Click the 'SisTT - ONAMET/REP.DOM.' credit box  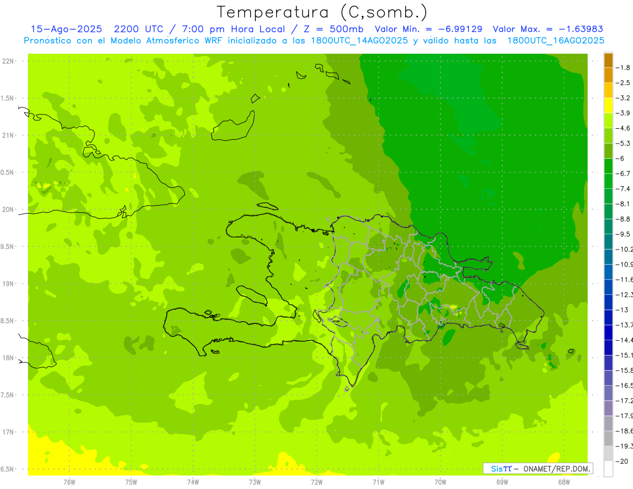tap(538, 468)
